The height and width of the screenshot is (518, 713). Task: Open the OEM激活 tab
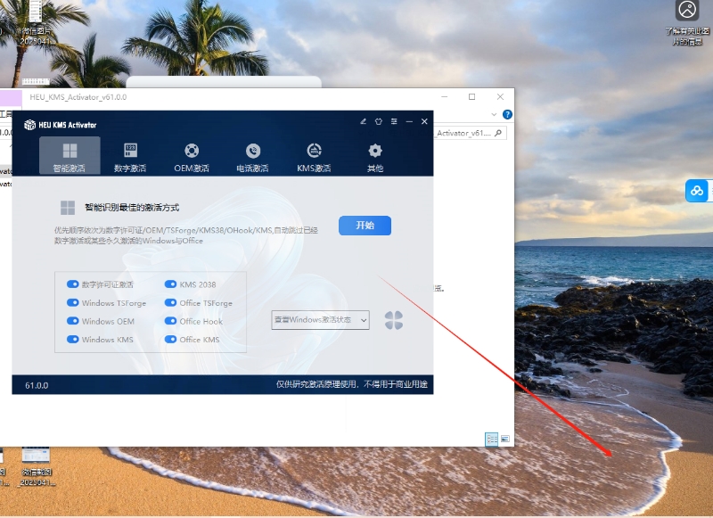tap(192, 155)
